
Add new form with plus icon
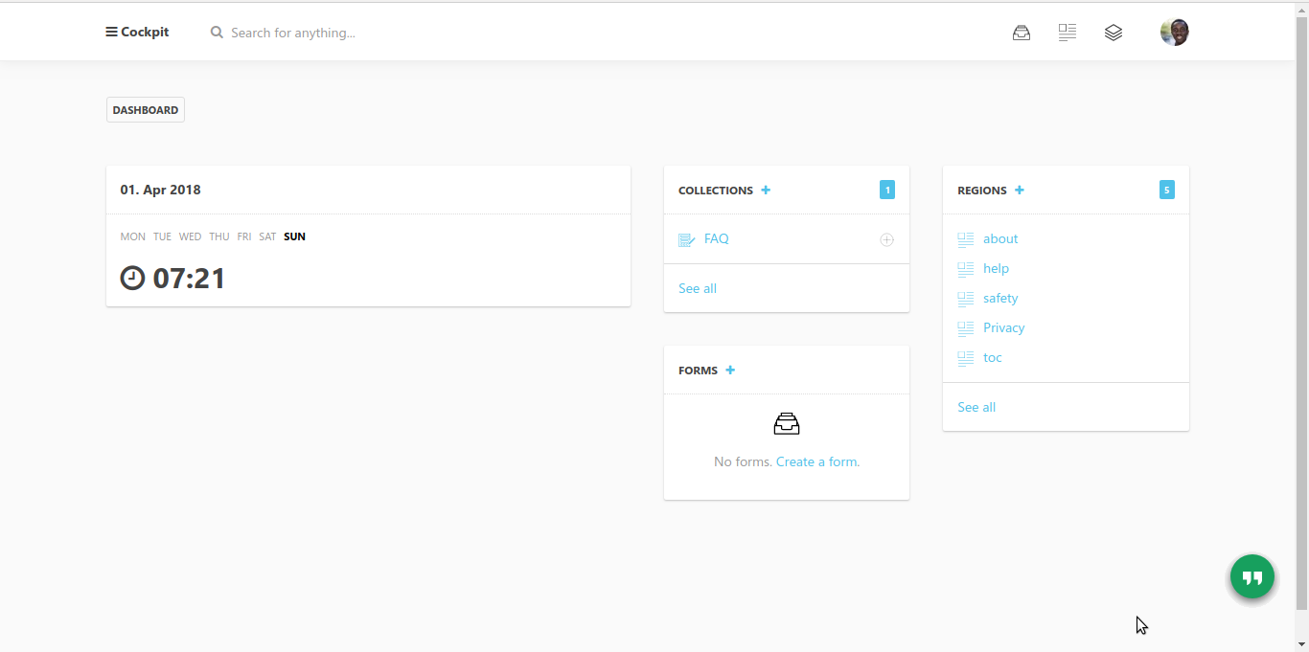730,370
